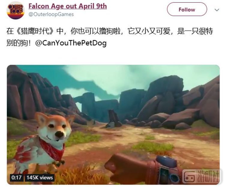
Task: Open the Outer Loop profile avatar
Action: coord(16,10)
